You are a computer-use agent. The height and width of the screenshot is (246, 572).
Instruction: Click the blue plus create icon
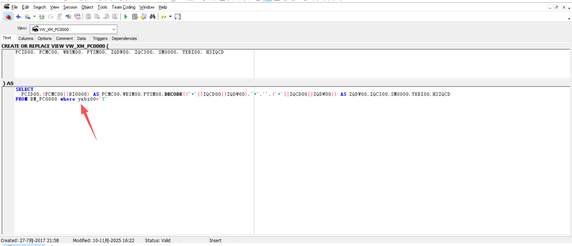(18, 17)
